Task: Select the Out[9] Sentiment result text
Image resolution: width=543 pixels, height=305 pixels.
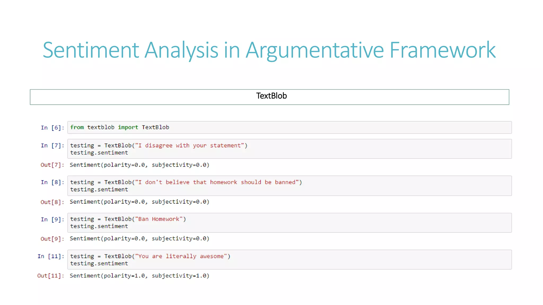Action: pos(139,239)
